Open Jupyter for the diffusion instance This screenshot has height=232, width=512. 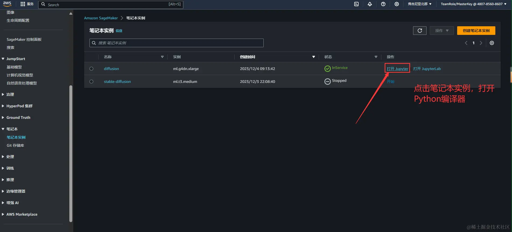(x=398, y=69)
